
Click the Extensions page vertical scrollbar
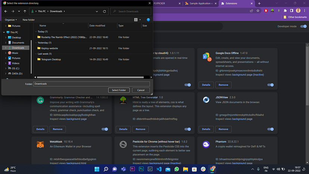307,76
